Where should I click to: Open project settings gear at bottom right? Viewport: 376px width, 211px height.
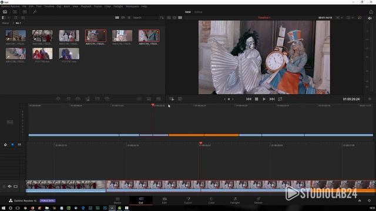click(x=370, y=200)
